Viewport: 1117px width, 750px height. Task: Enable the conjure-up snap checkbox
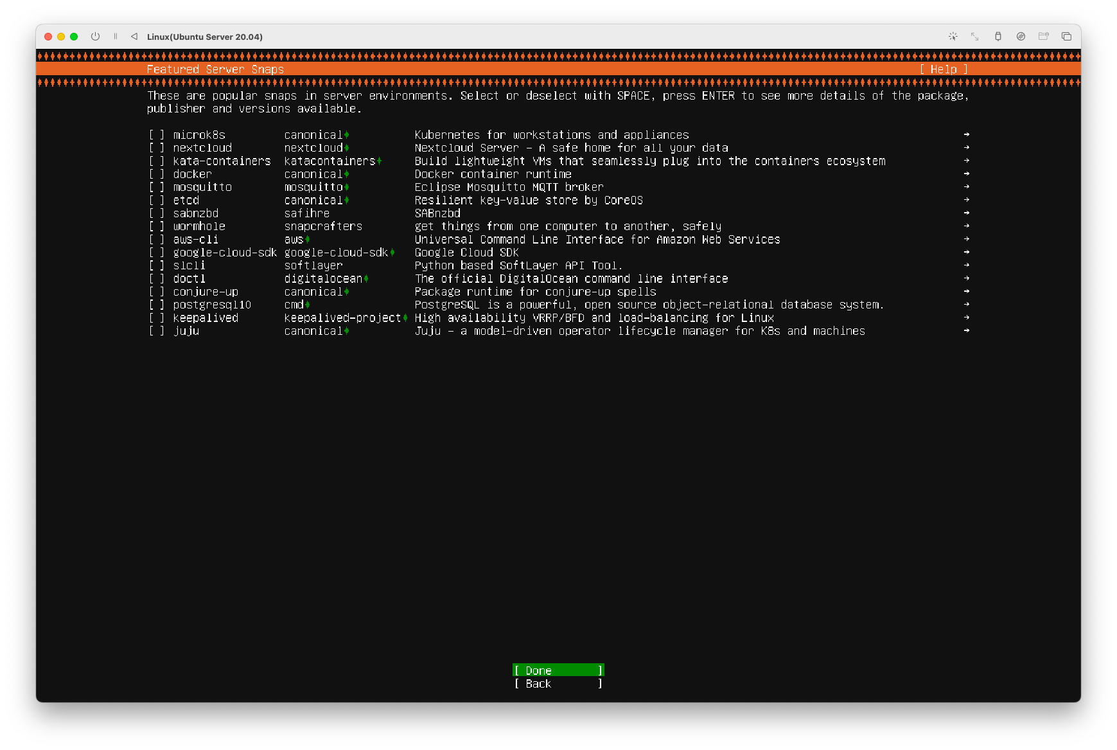pos(157,292)
